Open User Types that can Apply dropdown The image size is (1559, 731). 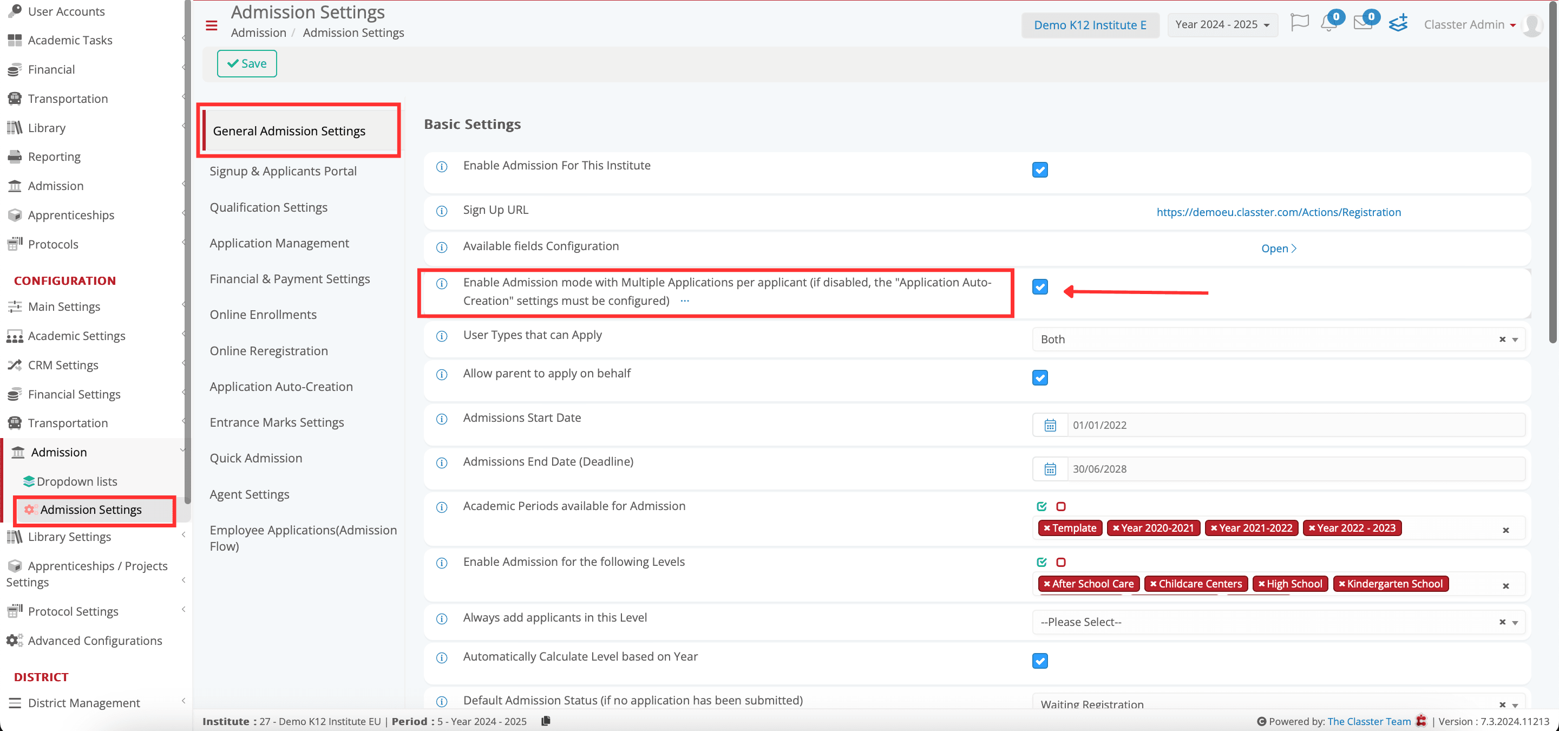tap(1278, 340)
